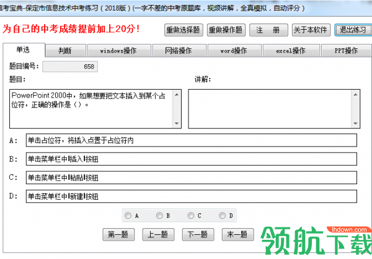Click the red slogan 为自己的中考成绩提前加上20分
Image resolution: width=372 pixels, height=259 pixels.
[71, 29]
